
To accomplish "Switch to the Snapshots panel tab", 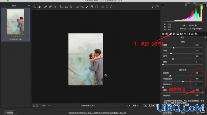I will pos(196,34).
